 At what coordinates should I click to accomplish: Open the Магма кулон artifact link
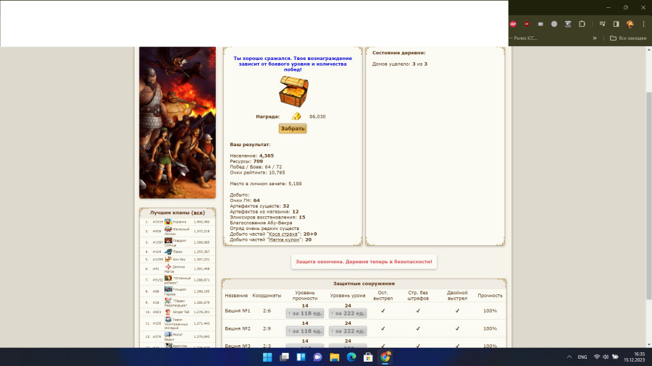[284, 239]
